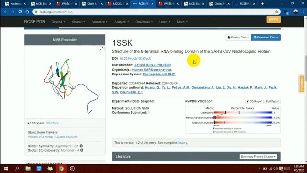Go back using the browser back arrow
307x173 pixels.
coord(5,12)
